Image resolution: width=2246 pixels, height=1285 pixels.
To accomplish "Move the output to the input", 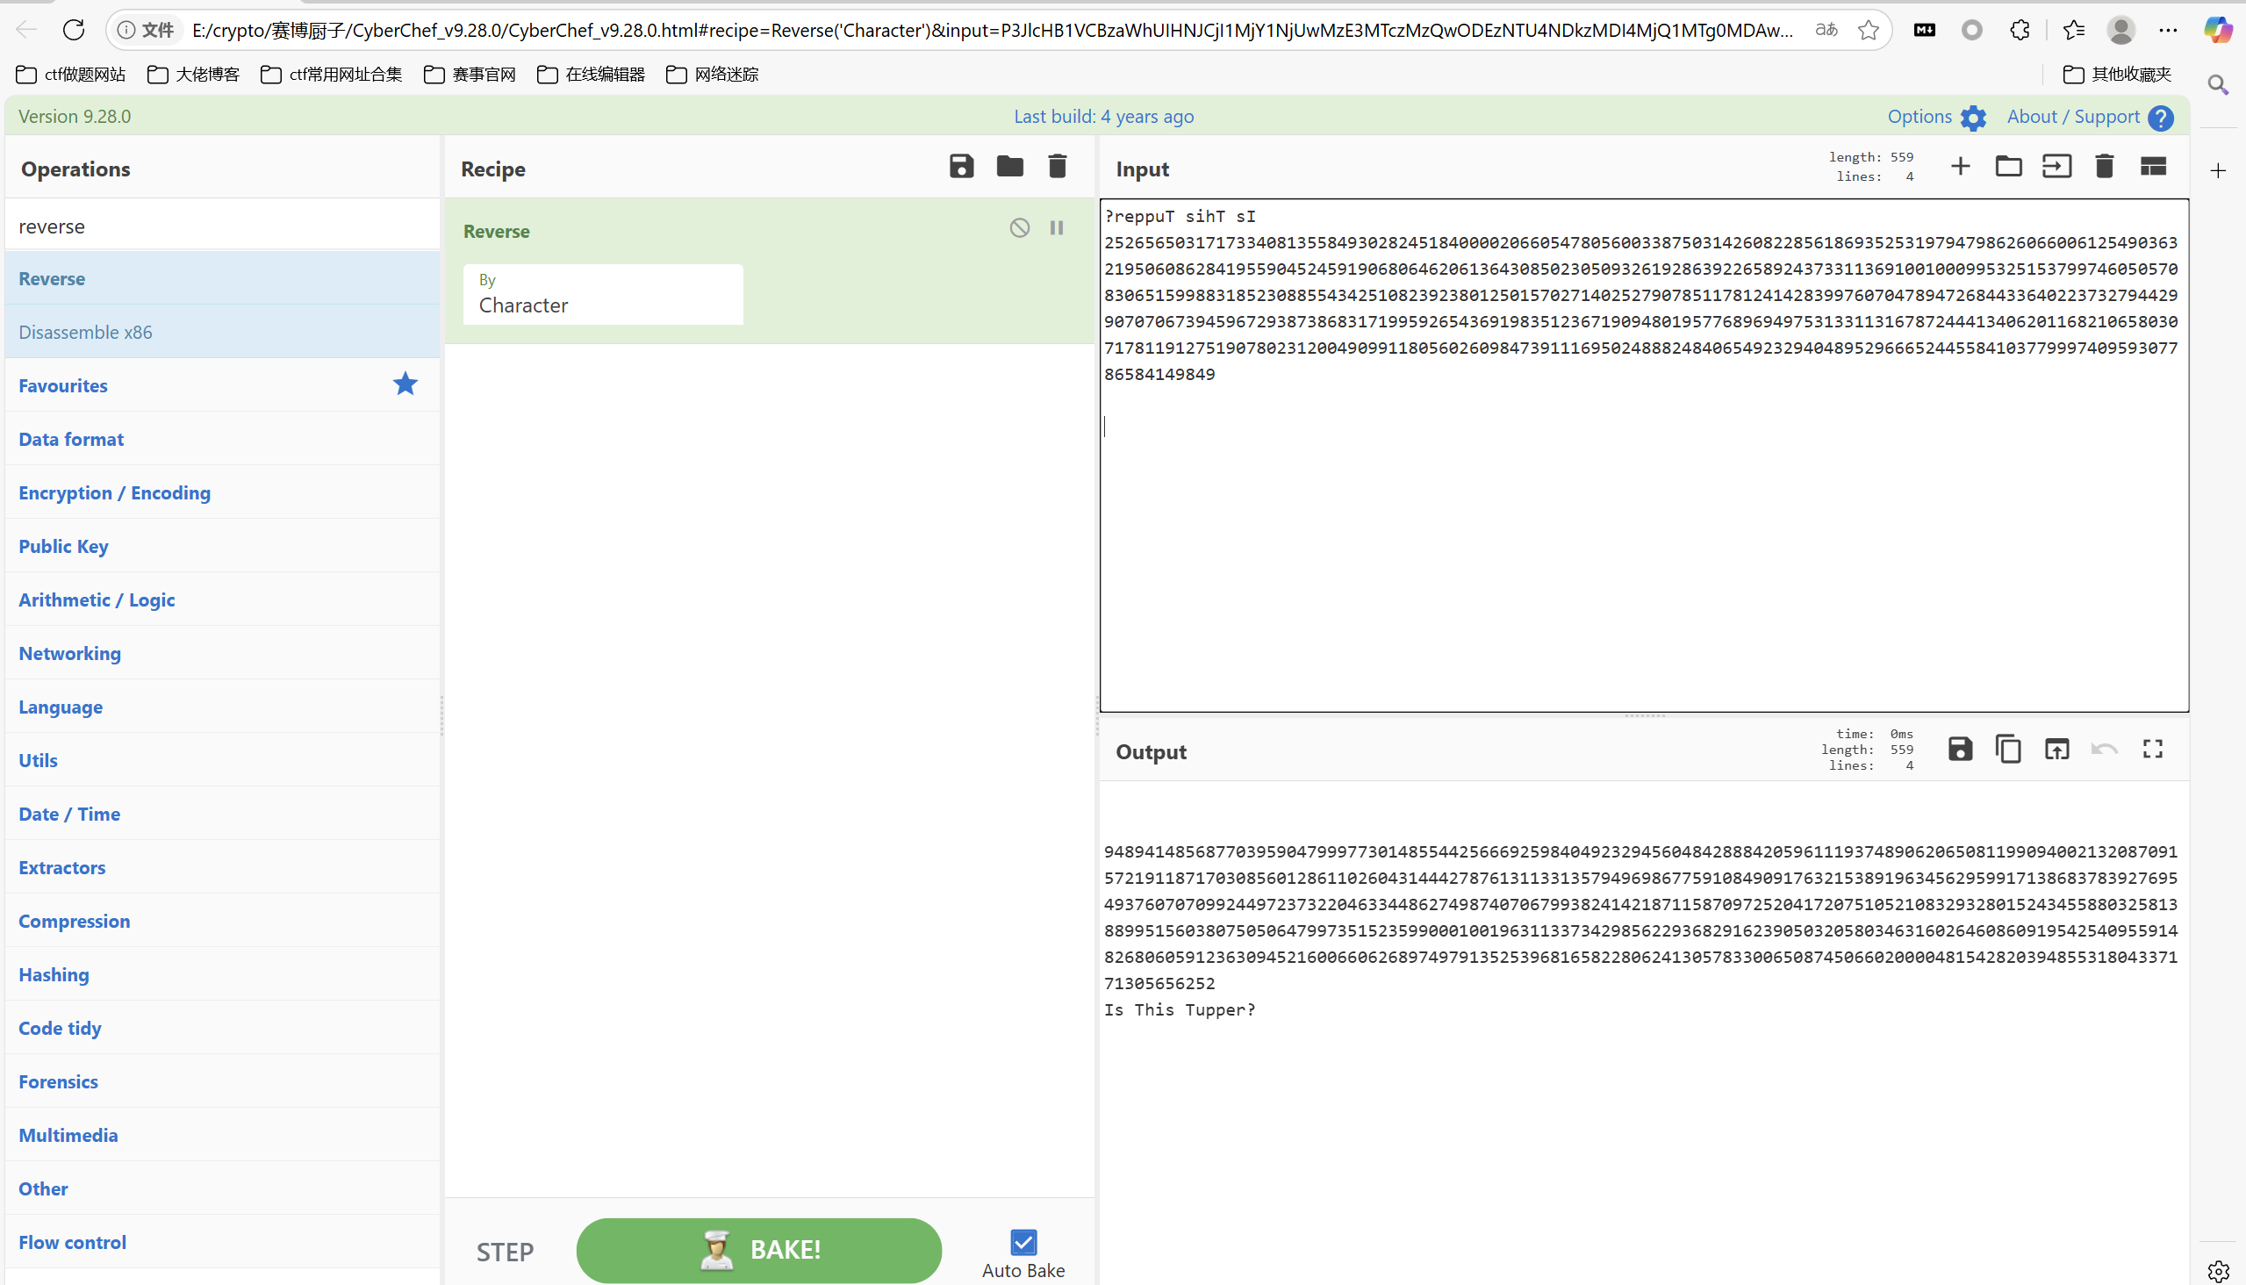I will click(2057, 750).
